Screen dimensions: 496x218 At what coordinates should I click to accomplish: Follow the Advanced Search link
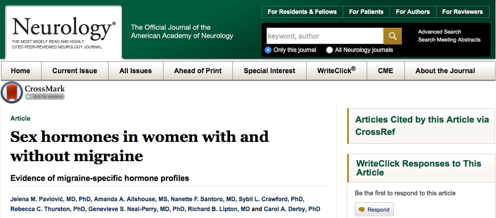[x=440, y=32]
